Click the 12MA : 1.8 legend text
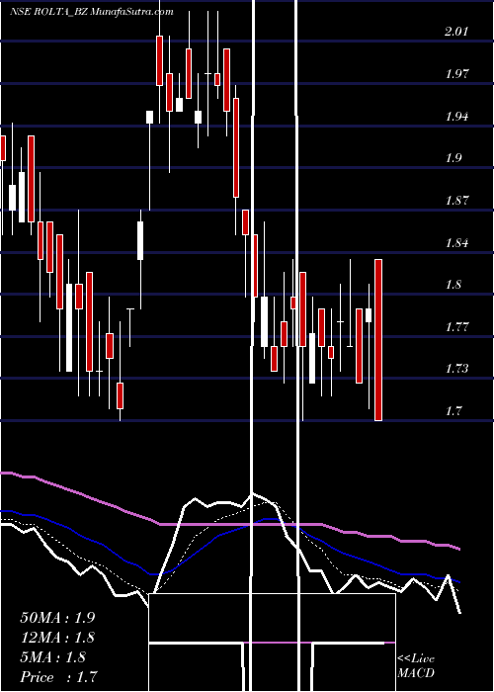Viewport: 494px width, 692px height. click(x=57, y=638)
